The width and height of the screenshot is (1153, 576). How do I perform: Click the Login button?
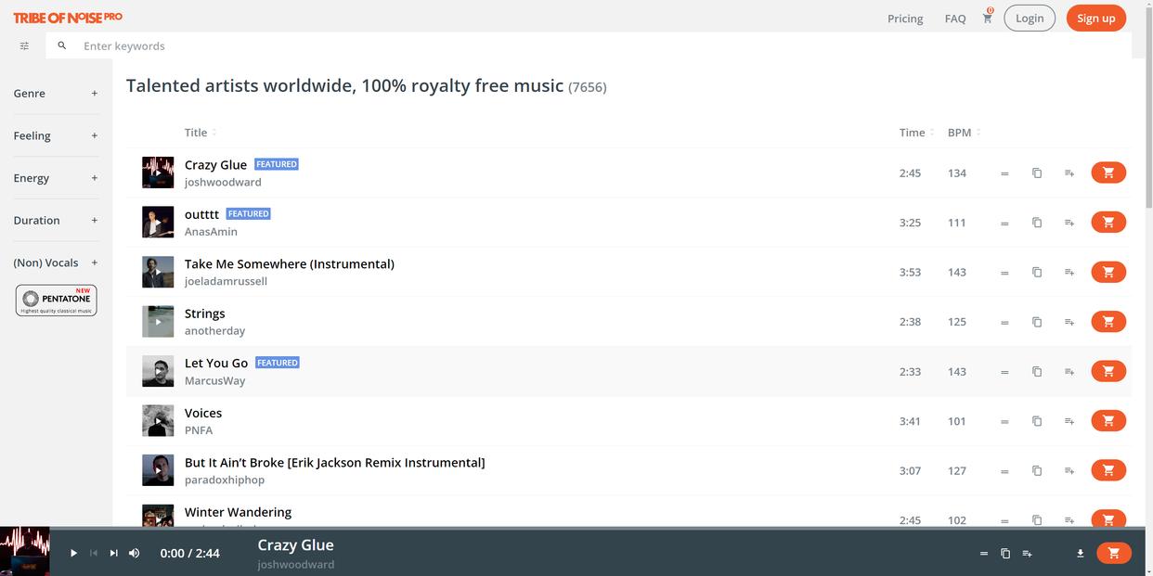1030,19
